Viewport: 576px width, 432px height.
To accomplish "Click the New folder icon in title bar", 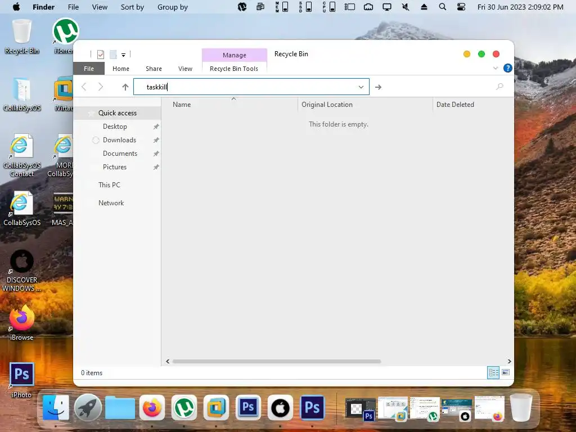I will tap(113, 55).
